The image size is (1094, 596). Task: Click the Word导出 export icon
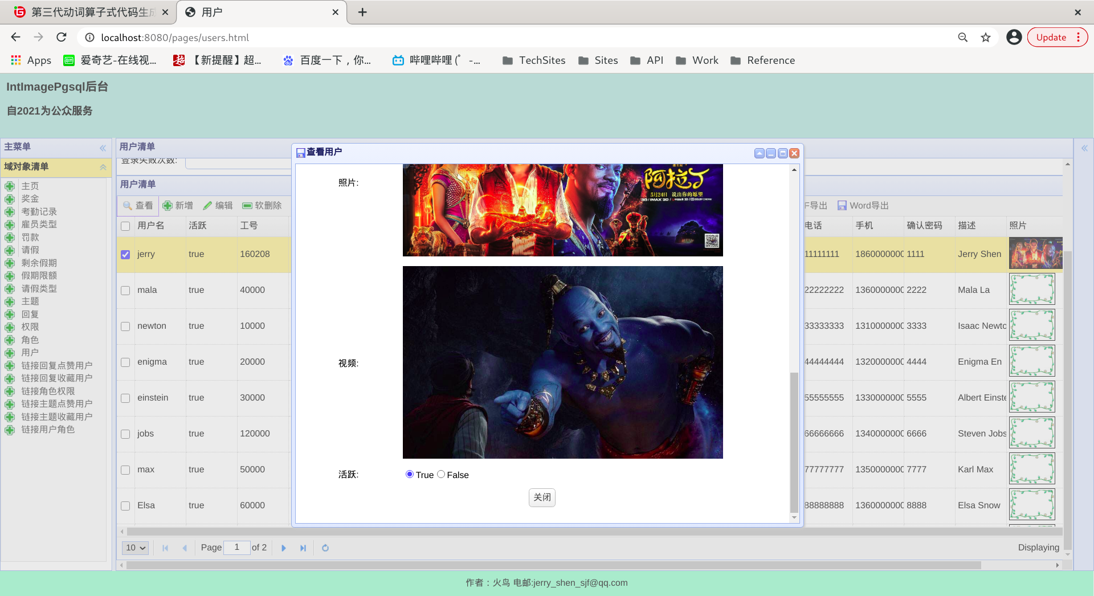(x=842, y=206)
